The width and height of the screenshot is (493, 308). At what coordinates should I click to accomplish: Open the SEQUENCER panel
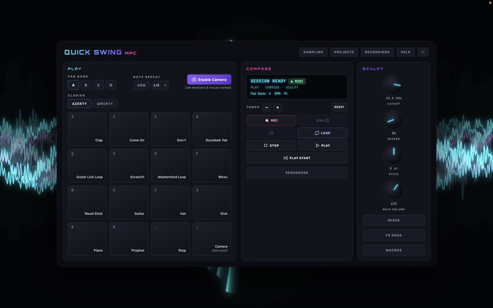[297, 173]
